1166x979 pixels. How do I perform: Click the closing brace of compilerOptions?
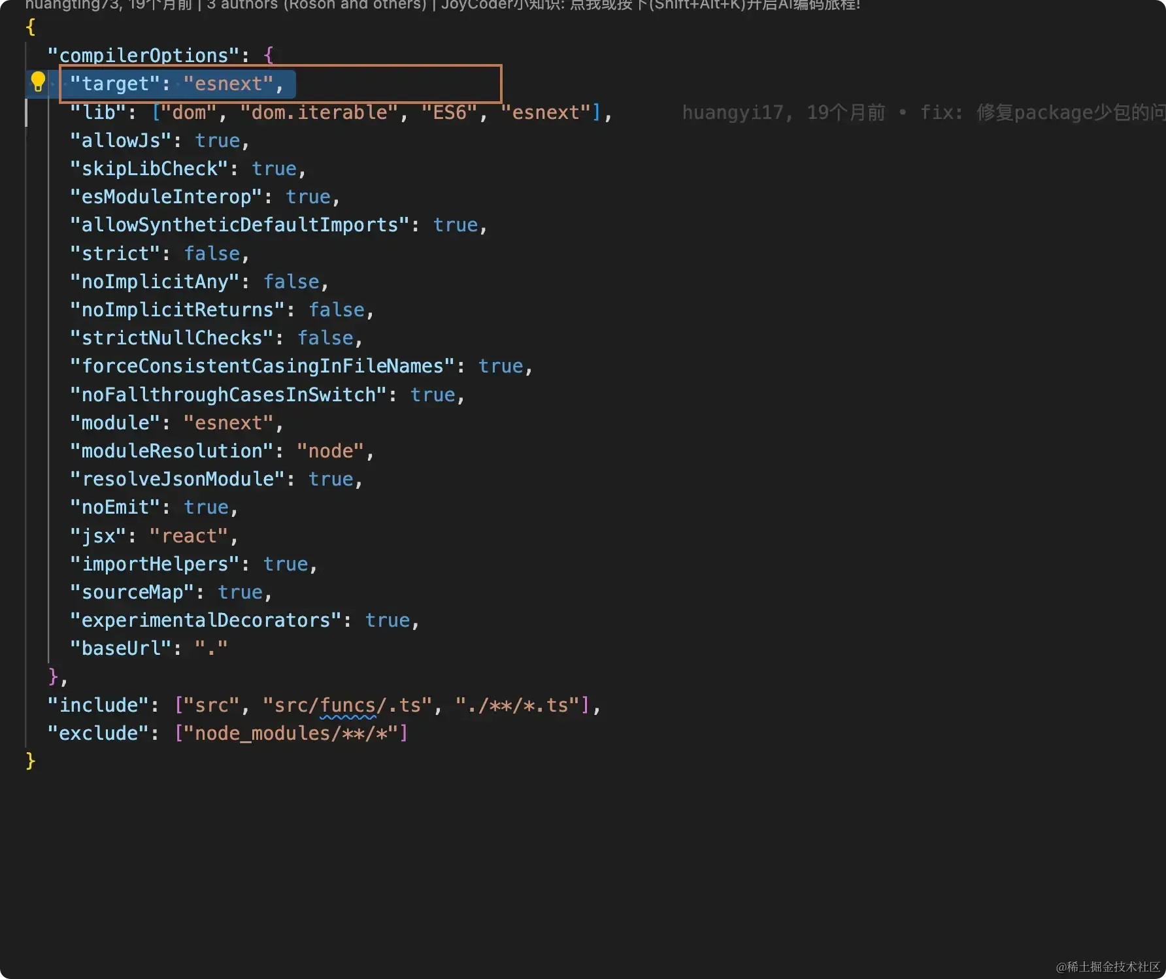tap(53, 676)
